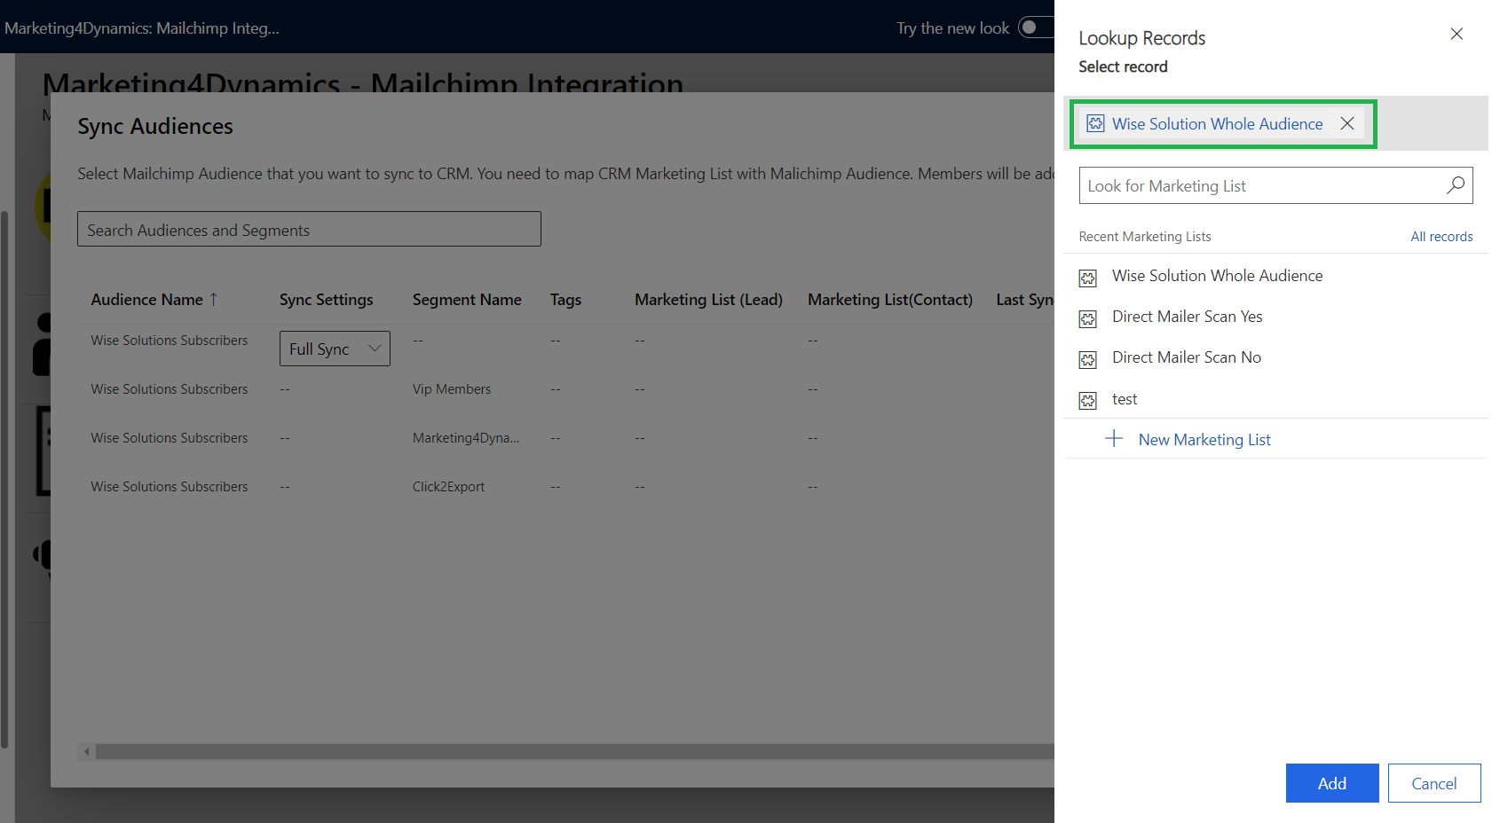Click the search magnifier icon in lookup
This screenshot has height=823, width=1492.
pos(1455,185)
